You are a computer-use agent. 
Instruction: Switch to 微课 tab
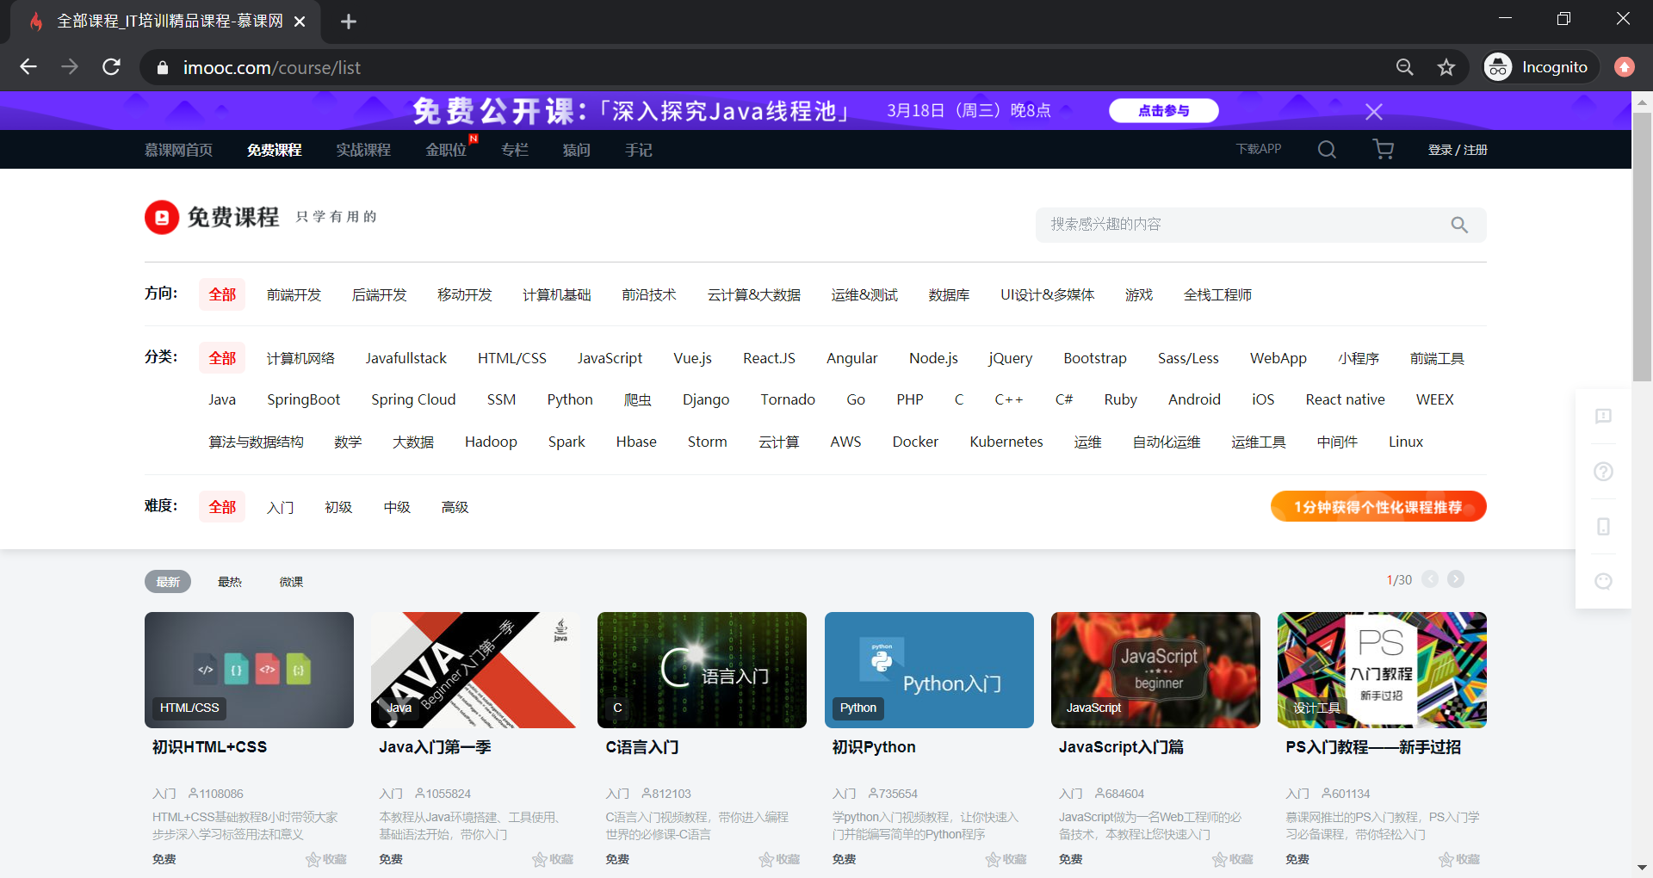pyautogui.click(x=291, y=582)
